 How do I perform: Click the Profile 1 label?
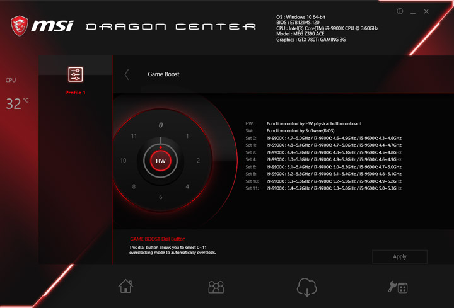[75, 93]
